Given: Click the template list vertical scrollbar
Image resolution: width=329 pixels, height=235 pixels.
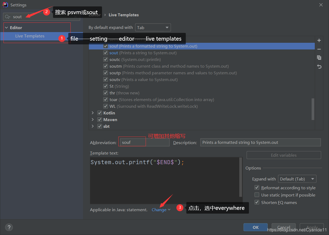Looking at the screenshot, I should click(313, 109).
